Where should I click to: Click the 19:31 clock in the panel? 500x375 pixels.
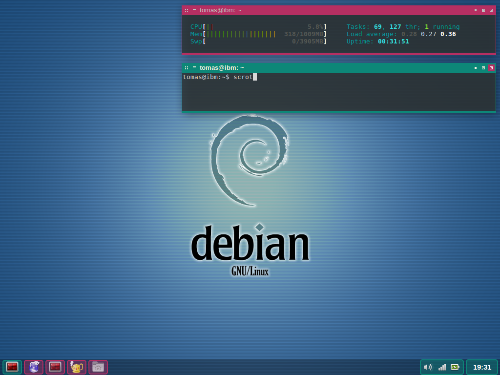click(482, 367)
